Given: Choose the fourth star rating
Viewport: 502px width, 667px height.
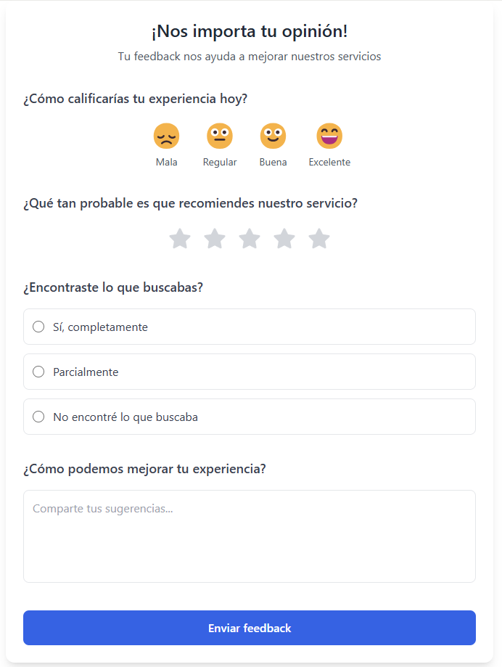Looking at the screenshot, I should [284, 238].
